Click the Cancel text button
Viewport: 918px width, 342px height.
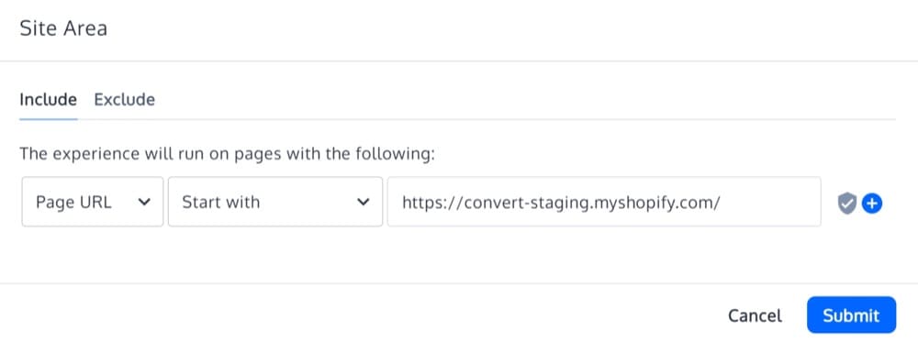[755, 315]
